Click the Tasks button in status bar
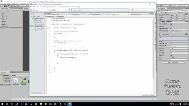 [x=152, y=95]
